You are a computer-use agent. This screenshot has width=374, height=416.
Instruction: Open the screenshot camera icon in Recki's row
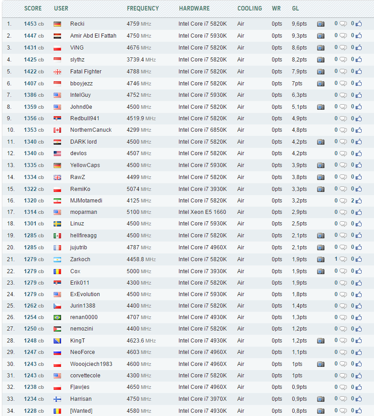click(321, 24)
